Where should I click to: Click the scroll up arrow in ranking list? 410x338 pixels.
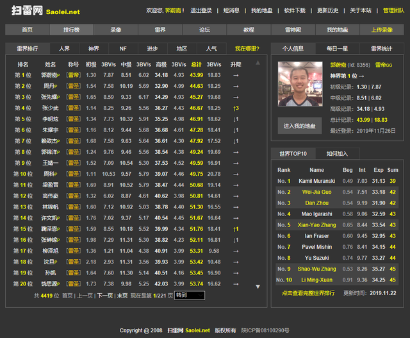point(258,63)
